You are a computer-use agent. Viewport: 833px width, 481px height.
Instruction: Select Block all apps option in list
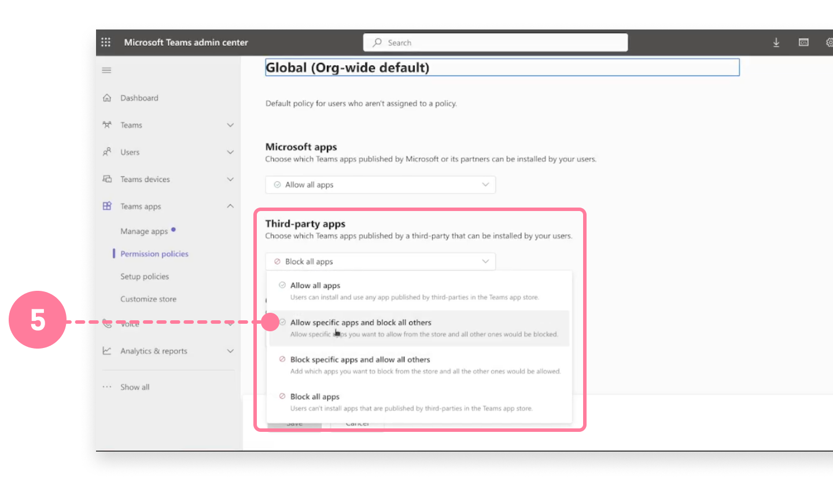[x=419, y=402]
